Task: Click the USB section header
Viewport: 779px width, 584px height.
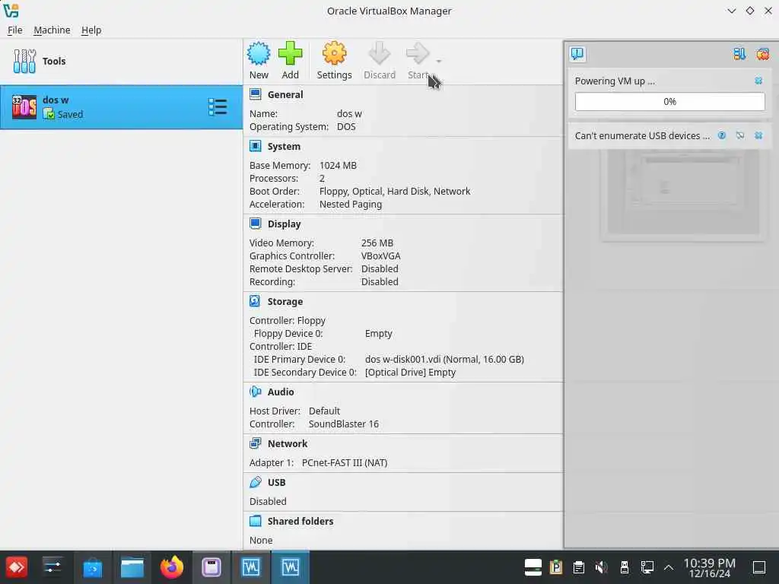Action: [277, 482]
